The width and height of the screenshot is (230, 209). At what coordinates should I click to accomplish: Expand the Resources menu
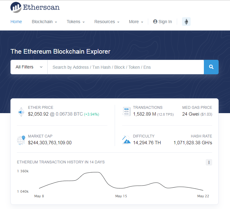[x=107, y=22]
